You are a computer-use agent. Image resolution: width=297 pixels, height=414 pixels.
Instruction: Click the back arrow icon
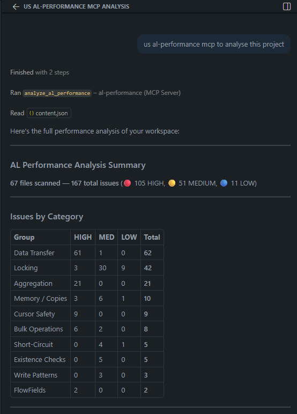point(16,6)
